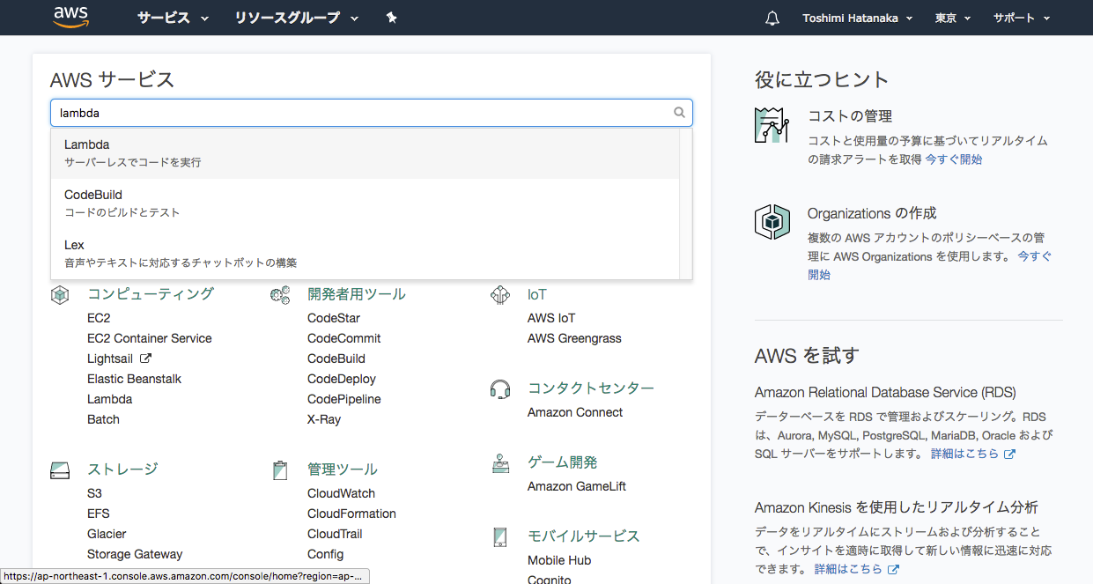Click the storage category icon
Screen dimensions: 1093x584
tap(60, 470)
